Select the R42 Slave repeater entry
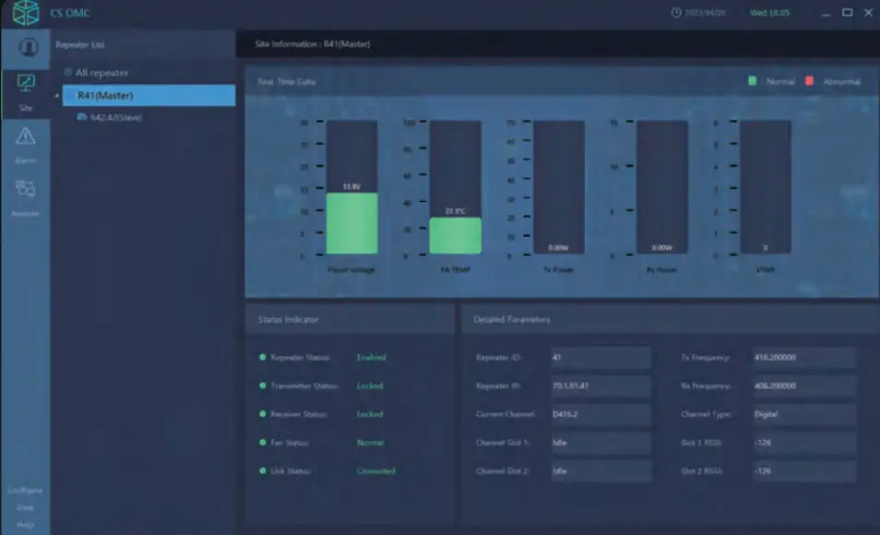This screenshot has width=880, height=535. 116,117
